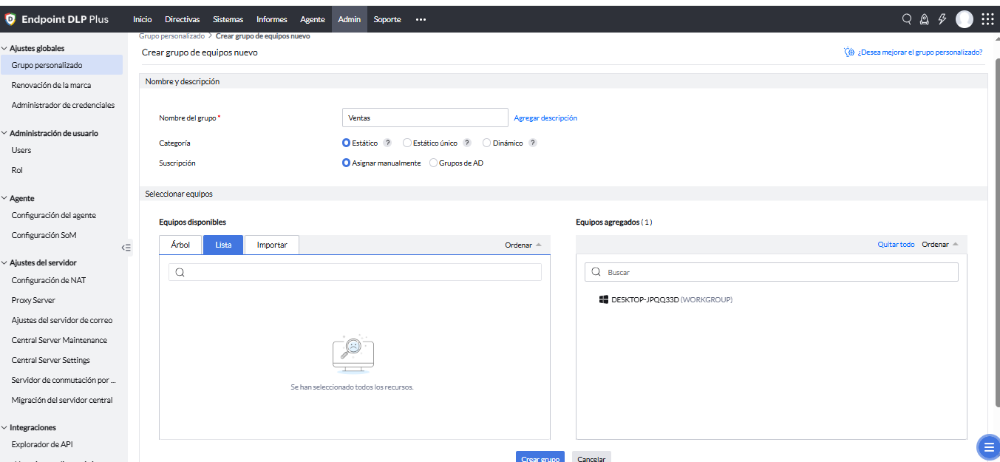Click the Quitar todo link
The height and width of the screenshot is (462, 1000).
pyautogui.click(x=896, y=244)
